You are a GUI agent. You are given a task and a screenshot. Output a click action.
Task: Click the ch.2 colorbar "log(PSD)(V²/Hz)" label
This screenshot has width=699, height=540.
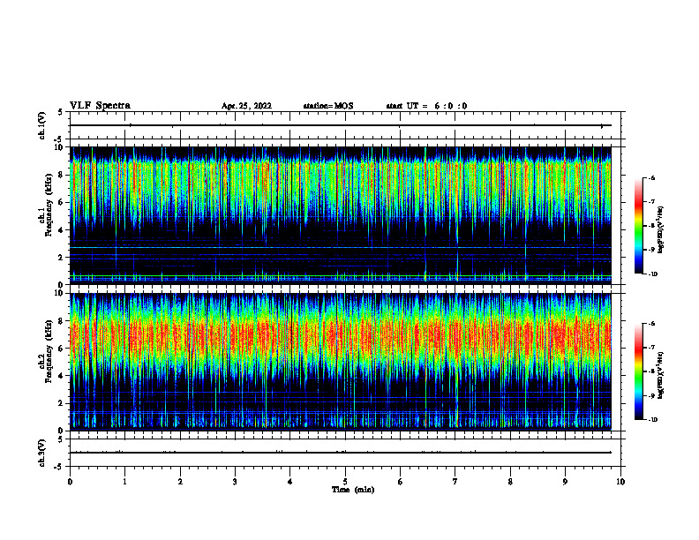click(x=661, y=375)
